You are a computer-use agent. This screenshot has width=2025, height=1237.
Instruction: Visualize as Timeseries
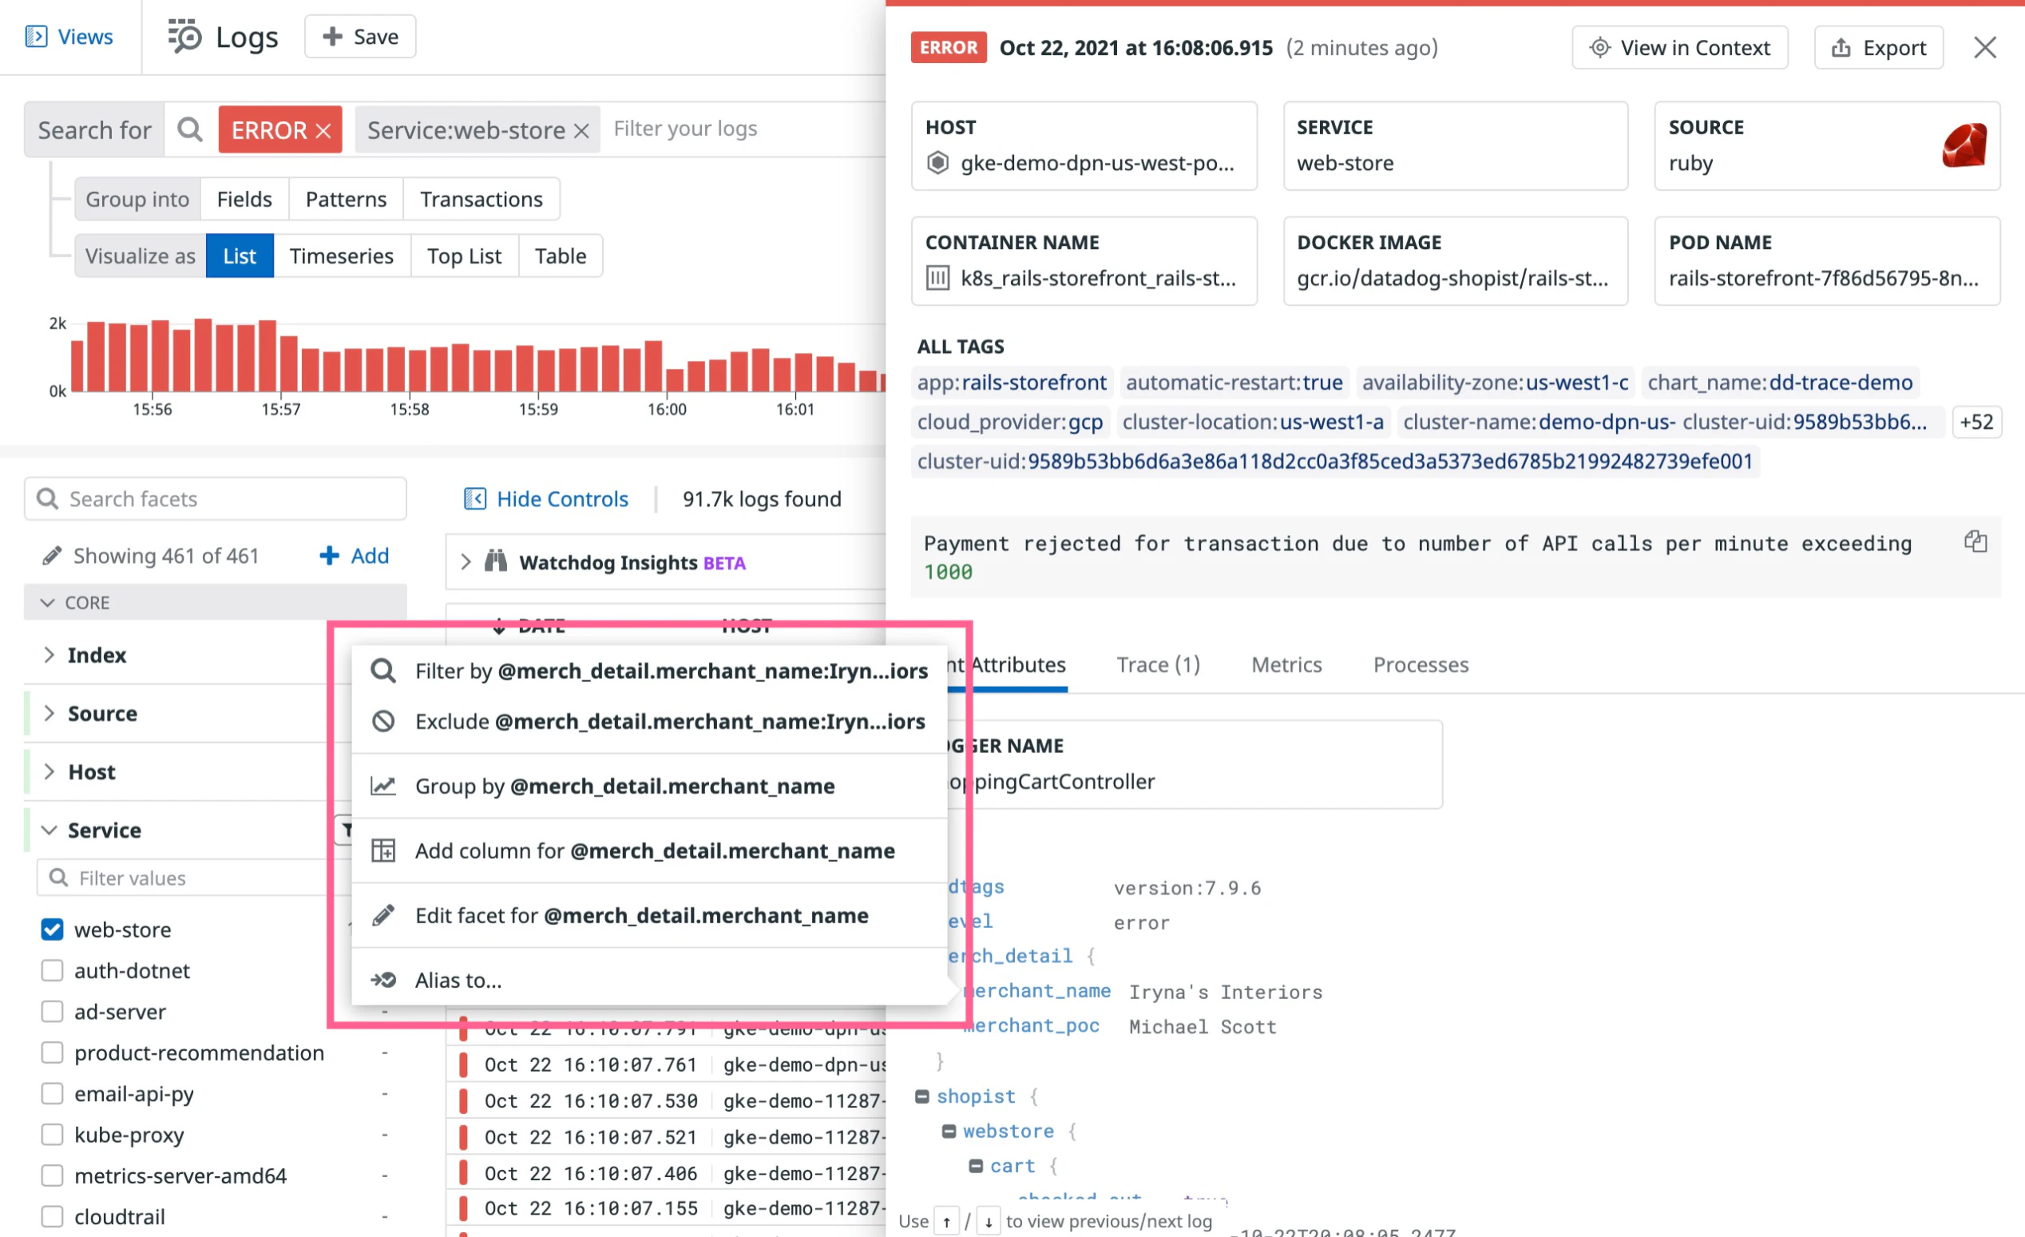point(341,256)
